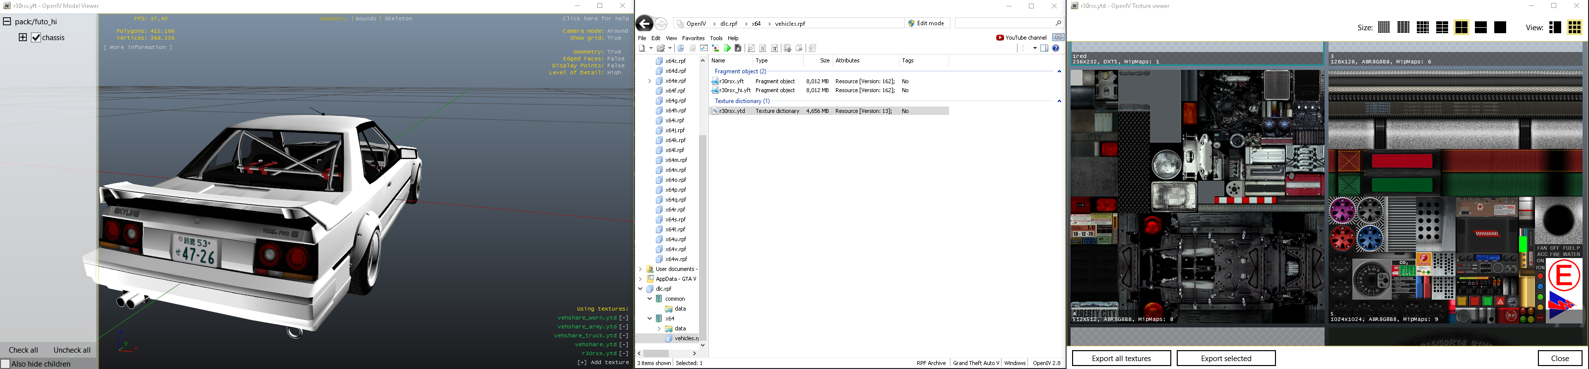Viewport: 1589px width, 369px height.
Task: Enable the Also hide children checkbox
Action: (5, 364)
